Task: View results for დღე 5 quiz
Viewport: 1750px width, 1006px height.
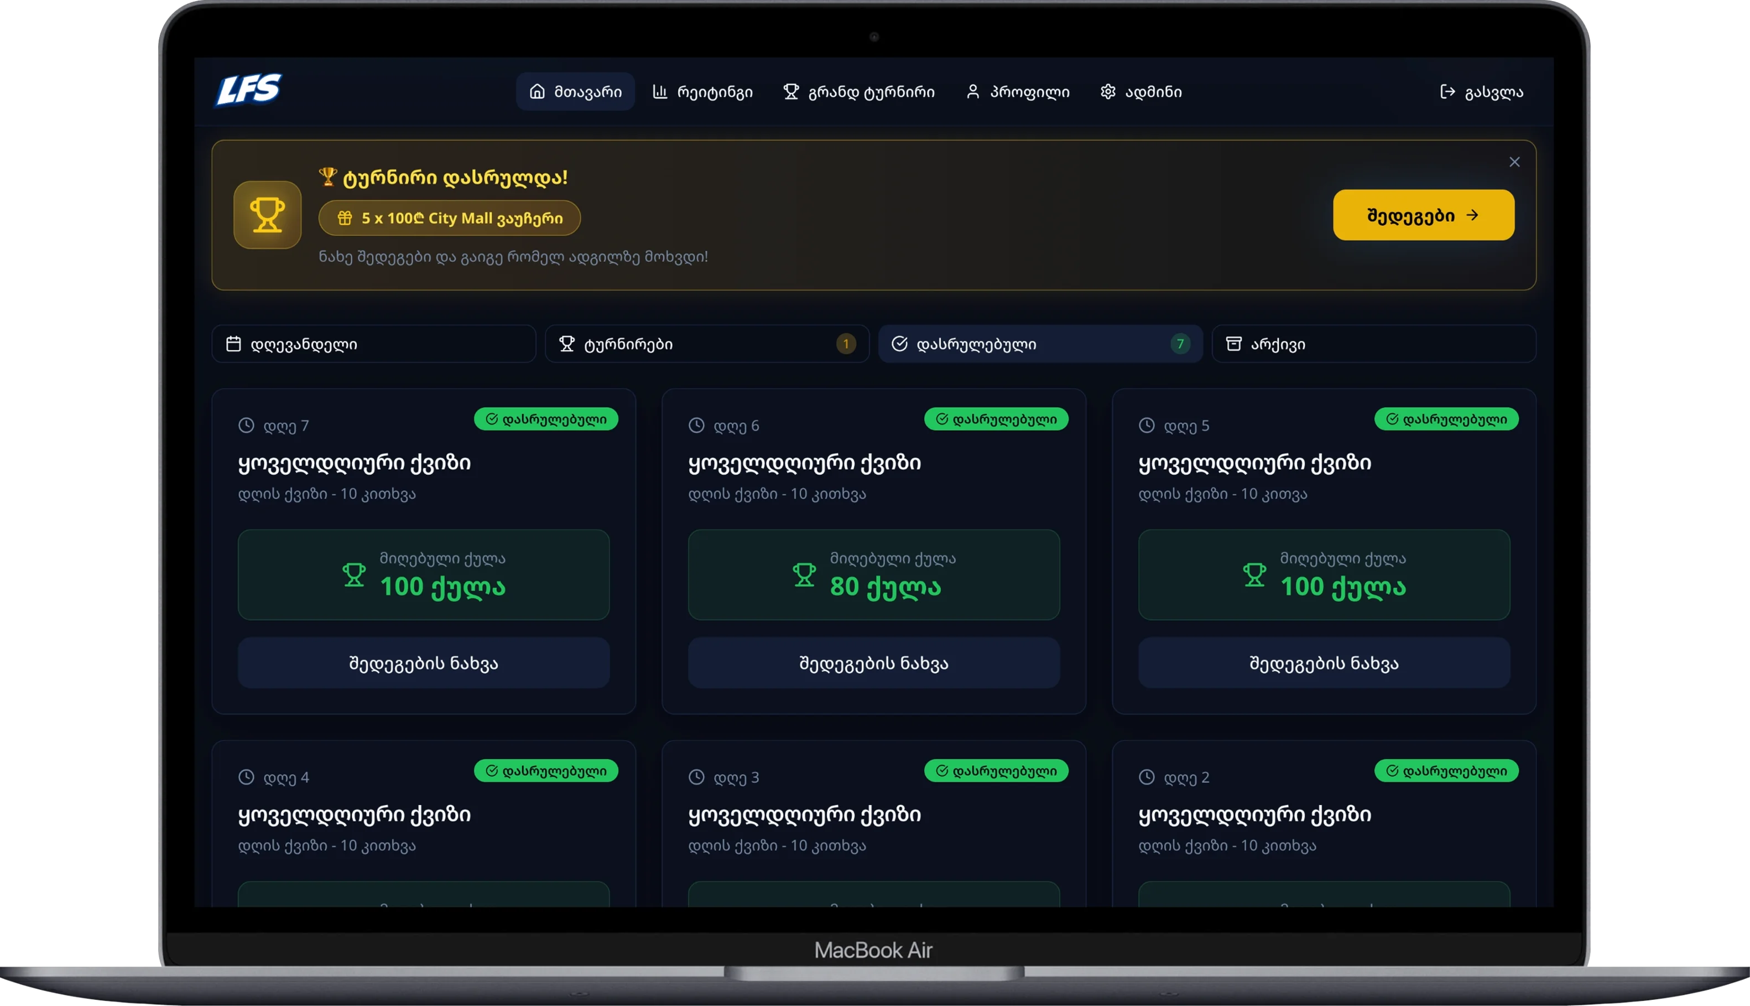Action: click(x=1324, y=662)
